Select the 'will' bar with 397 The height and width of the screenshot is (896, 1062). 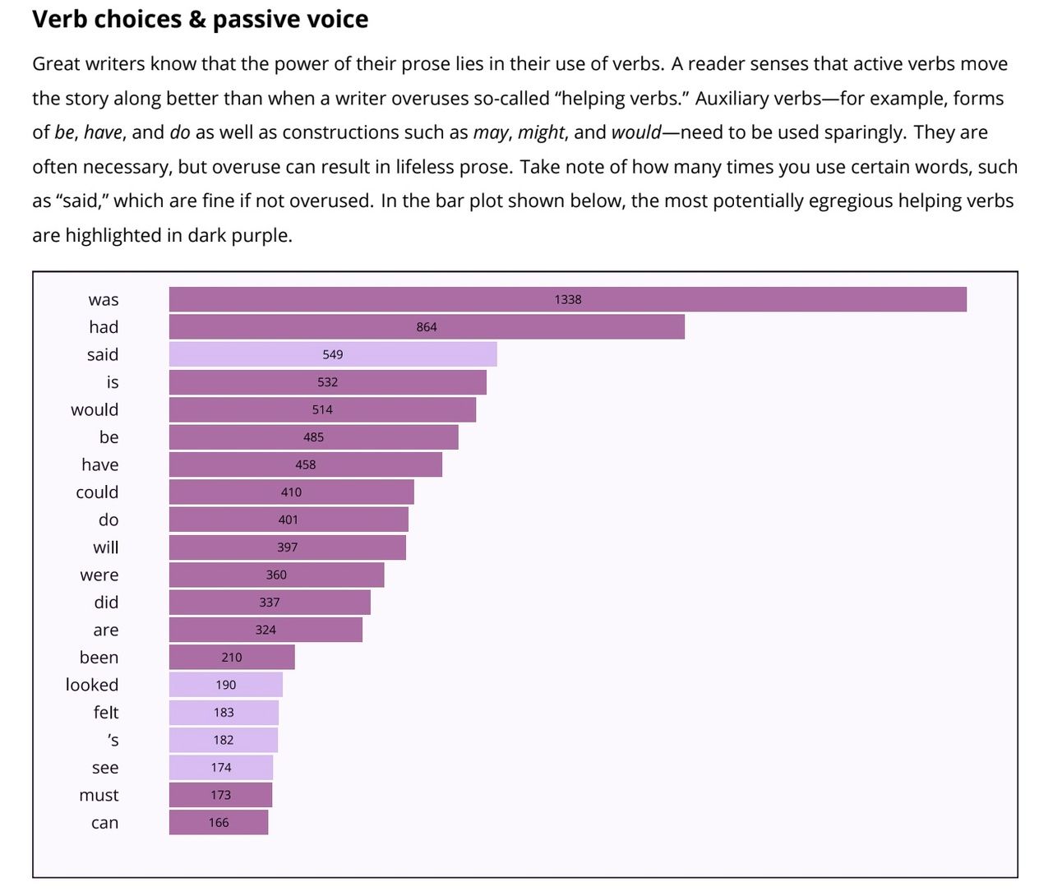tap(288, 547)
